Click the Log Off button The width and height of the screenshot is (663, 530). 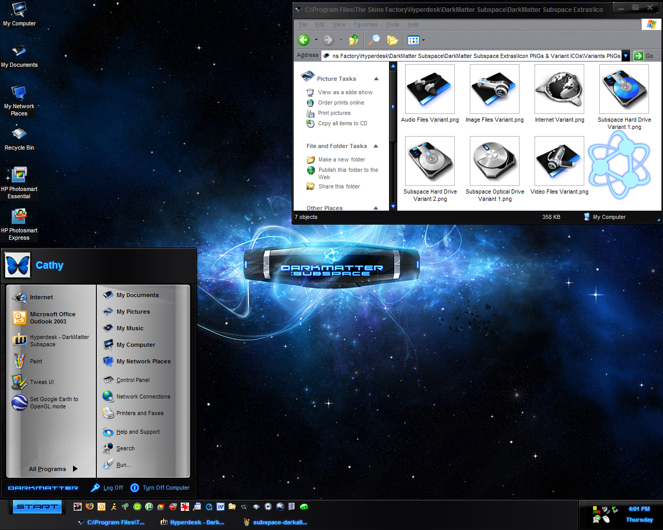pos(107,488)
